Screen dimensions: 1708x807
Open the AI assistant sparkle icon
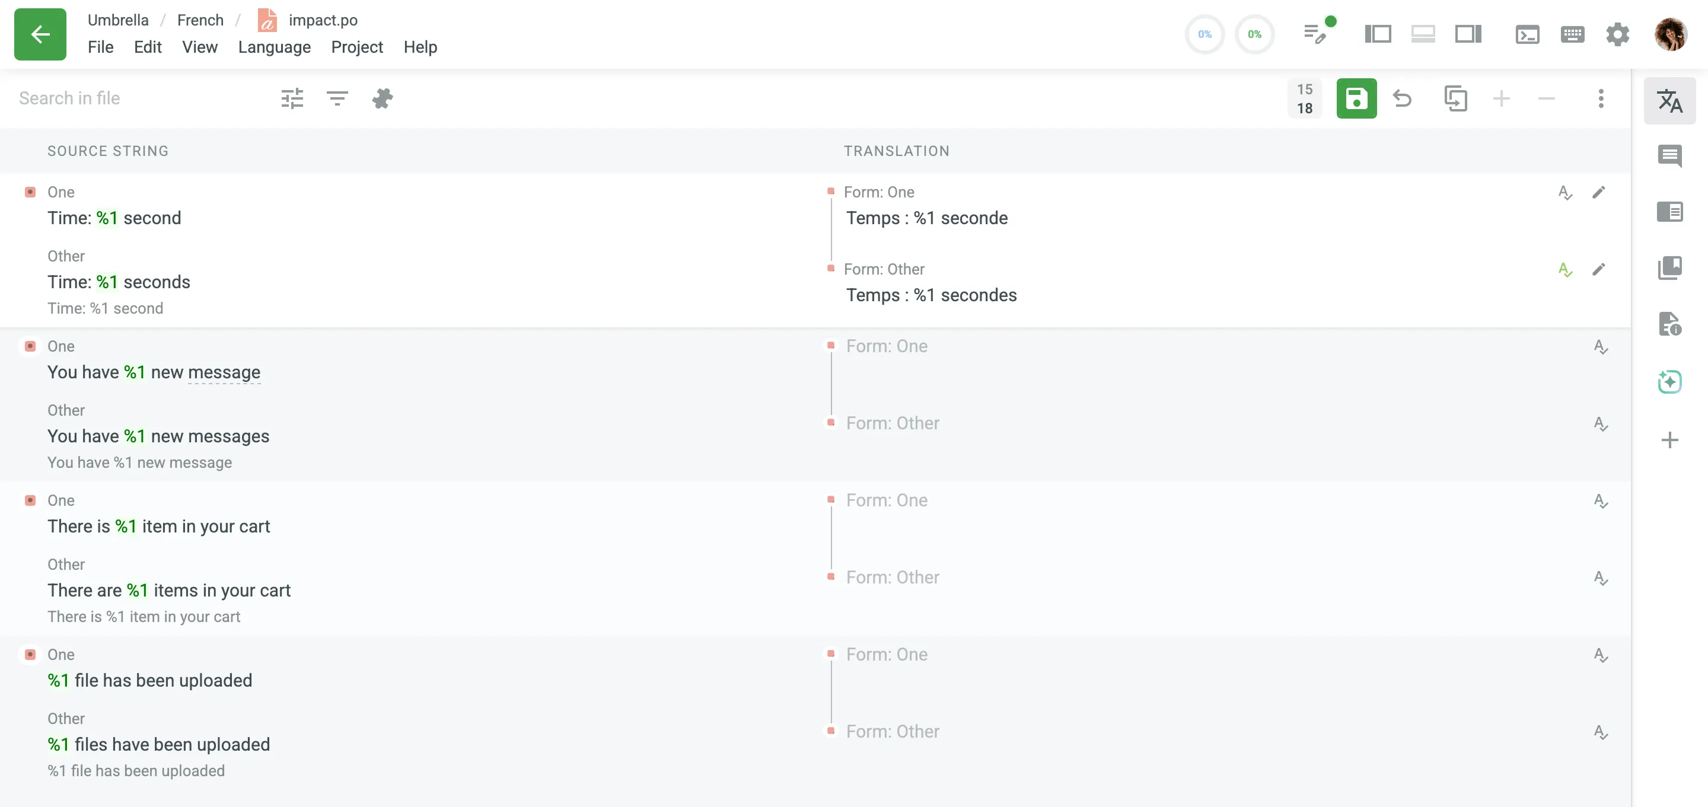click(1669, 381)
